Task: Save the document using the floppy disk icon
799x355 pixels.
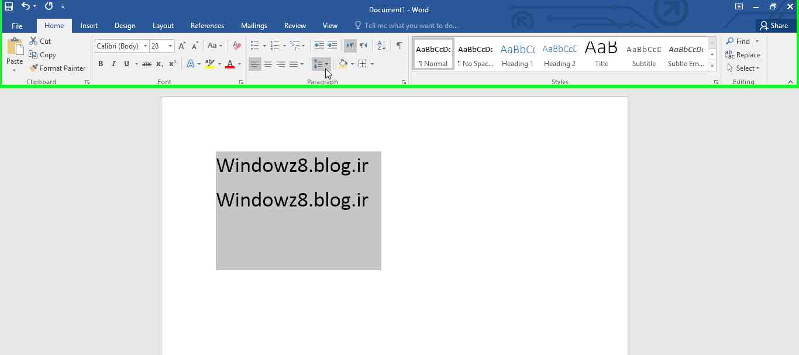Action: point(9,7)
